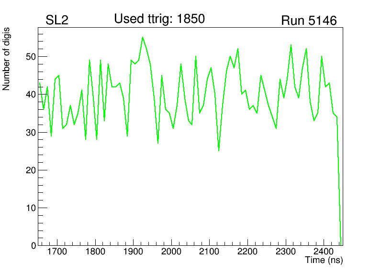Click the 0 y-axis tick label

tap(32, 246)
